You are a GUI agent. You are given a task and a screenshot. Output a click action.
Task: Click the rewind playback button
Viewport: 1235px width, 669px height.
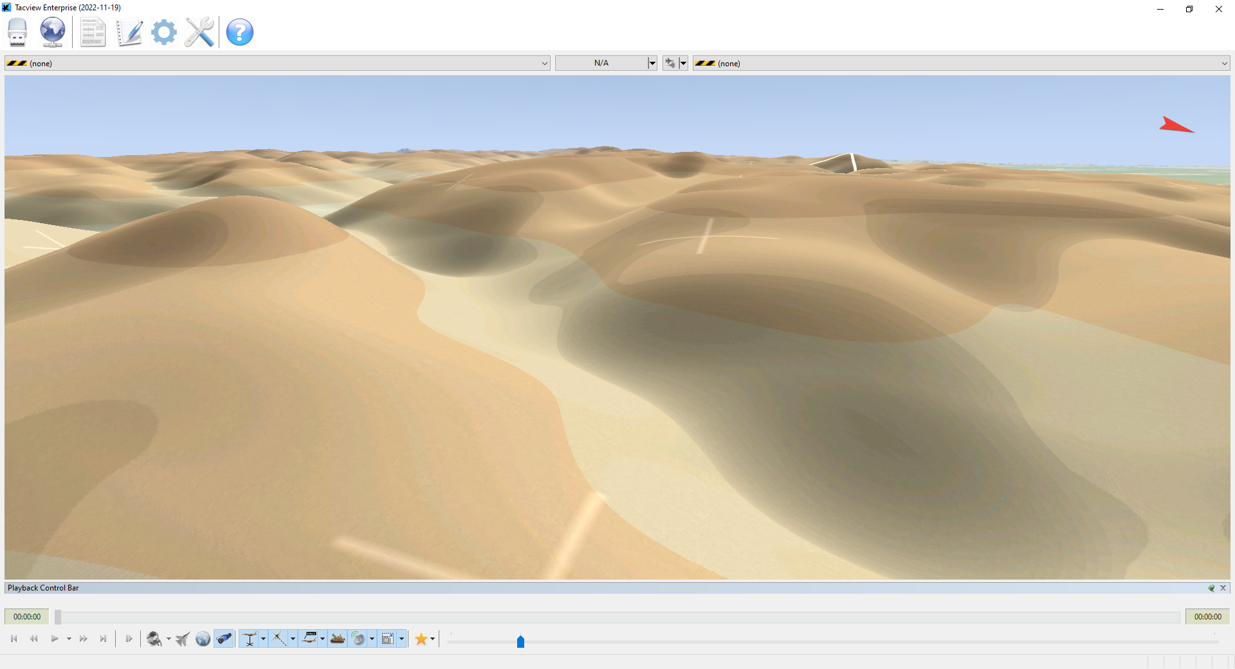pos(34,639)
